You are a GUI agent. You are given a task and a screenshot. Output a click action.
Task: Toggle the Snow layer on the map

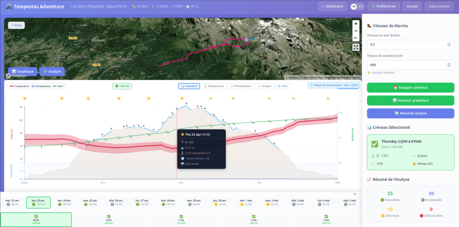(x=17, y=25)
